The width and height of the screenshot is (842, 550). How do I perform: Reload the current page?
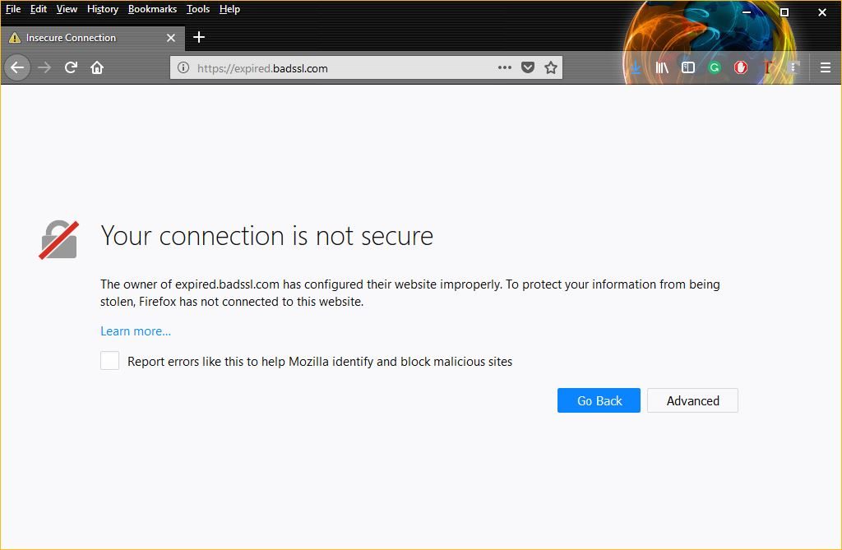click(x=71, y=67)
